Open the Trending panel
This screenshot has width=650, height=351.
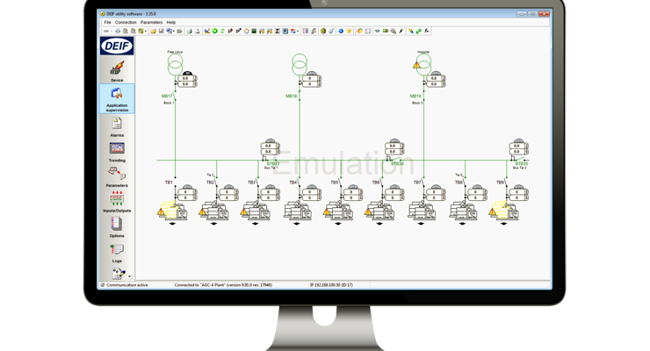click(x=117, y=150)
